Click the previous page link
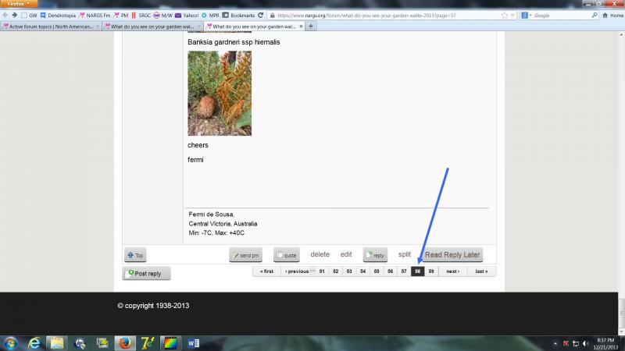Screen dimensions: 625x351 coord(296,271)
